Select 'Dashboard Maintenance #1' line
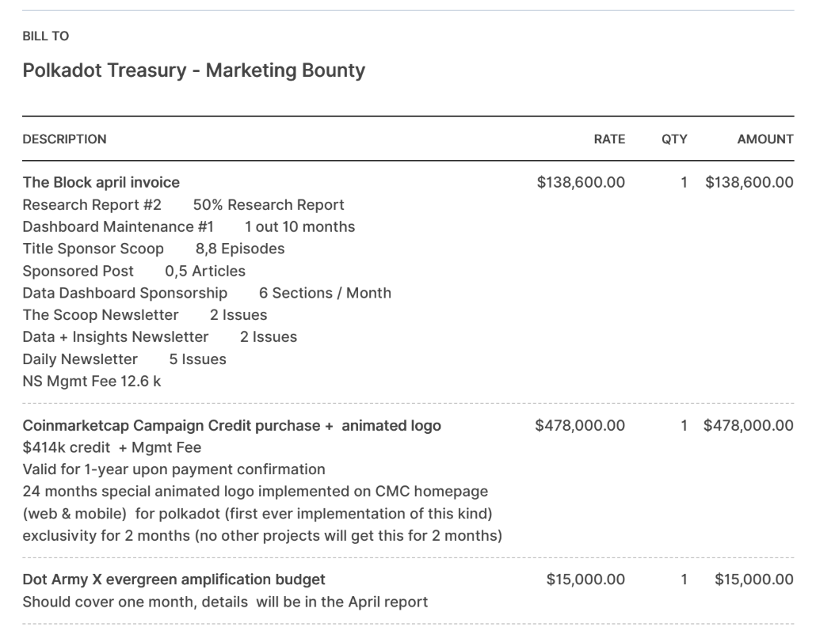 click(118, 226)
